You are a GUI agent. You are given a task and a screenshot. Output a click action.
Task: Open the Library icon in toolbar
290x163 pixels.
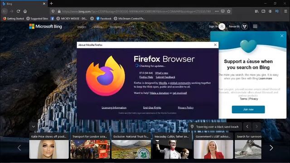click(257, 11)
